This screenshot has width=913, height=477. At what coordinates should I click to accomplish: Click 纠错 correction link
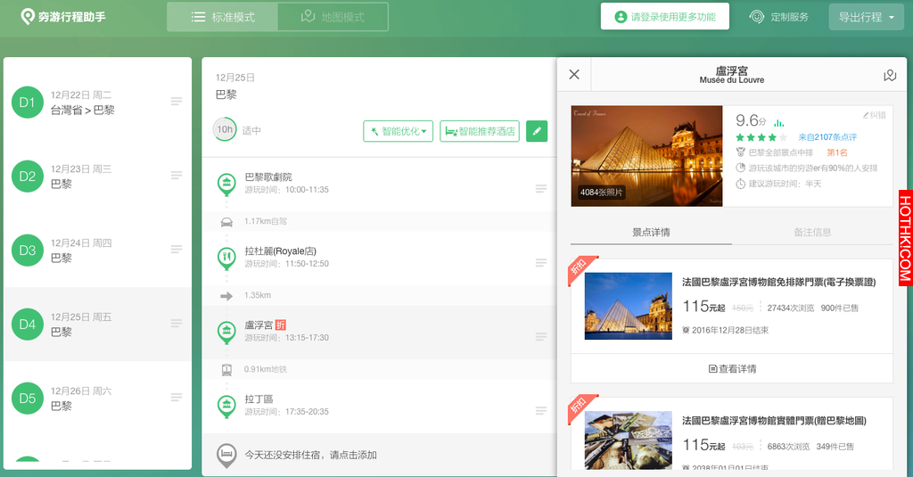click(875, 115)
